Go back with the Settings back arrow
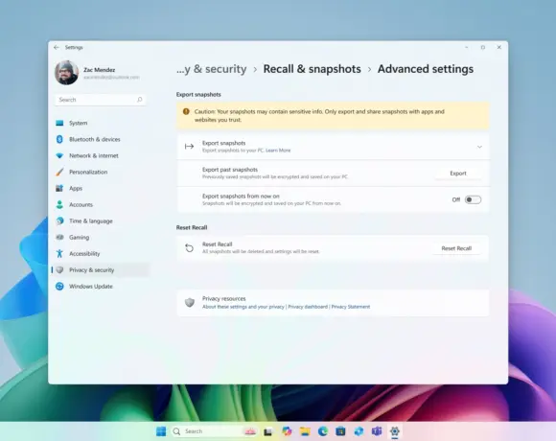This screenshot has height=441, width=556. pyautogui.click(x=57, y=47)
